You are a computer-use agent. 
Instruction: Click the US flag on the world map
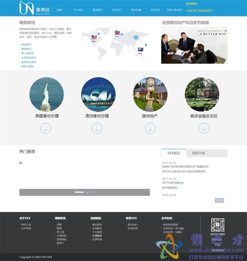click(x=94, y=37)
